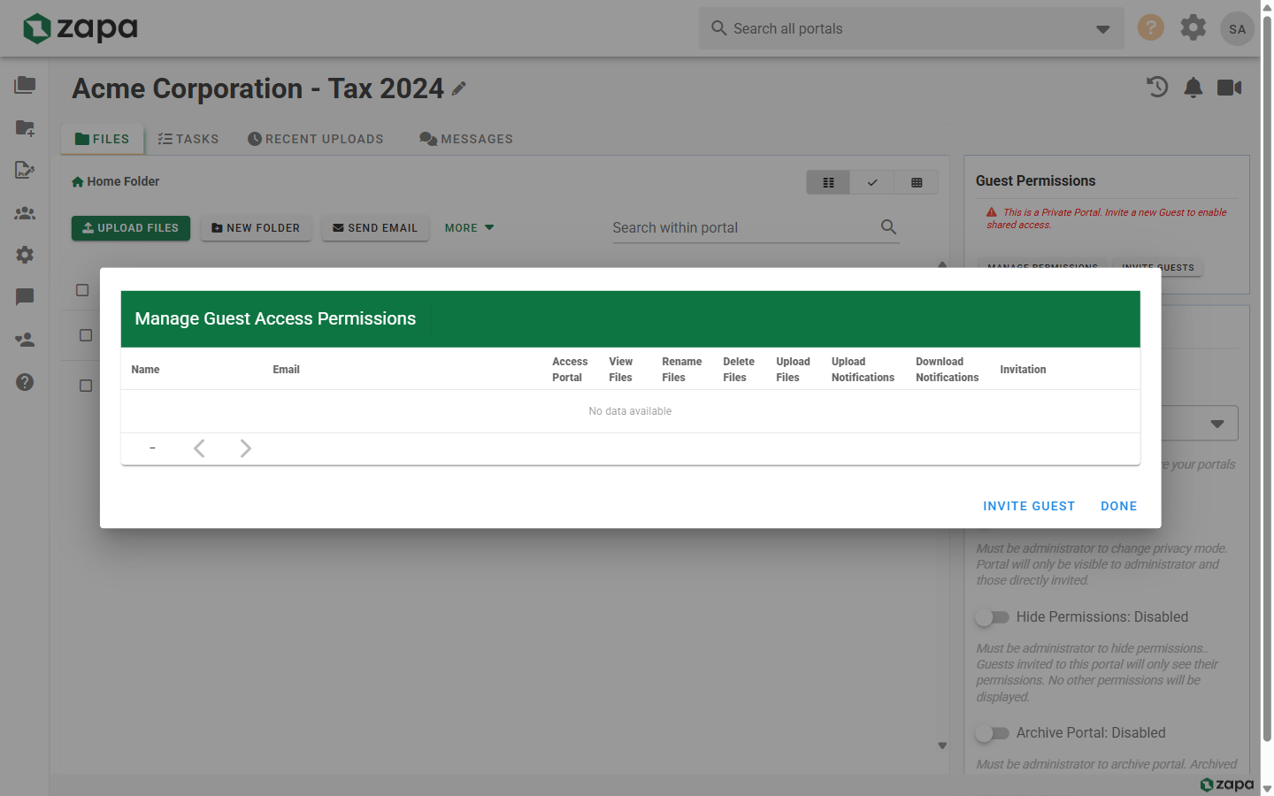This screenshot has height=796, width=1274.
Task: Click the page vertical scrollbar thumb
Action: (1267, 379)
